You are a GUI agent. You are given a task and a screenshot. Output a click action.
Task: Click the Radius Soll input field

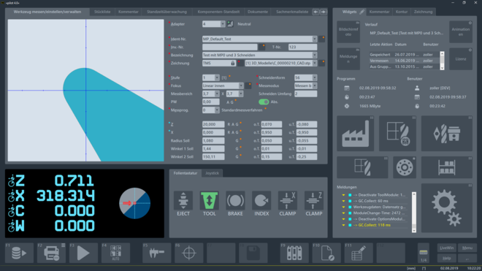213,140
